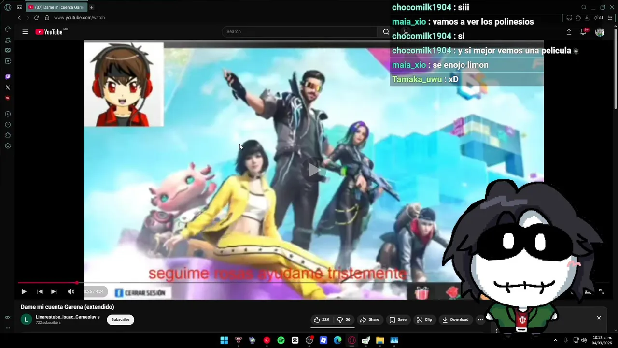Open Opera snapshot tool icon
The height and width of the screenshot is (348, 618).
[x=569, y=18]
